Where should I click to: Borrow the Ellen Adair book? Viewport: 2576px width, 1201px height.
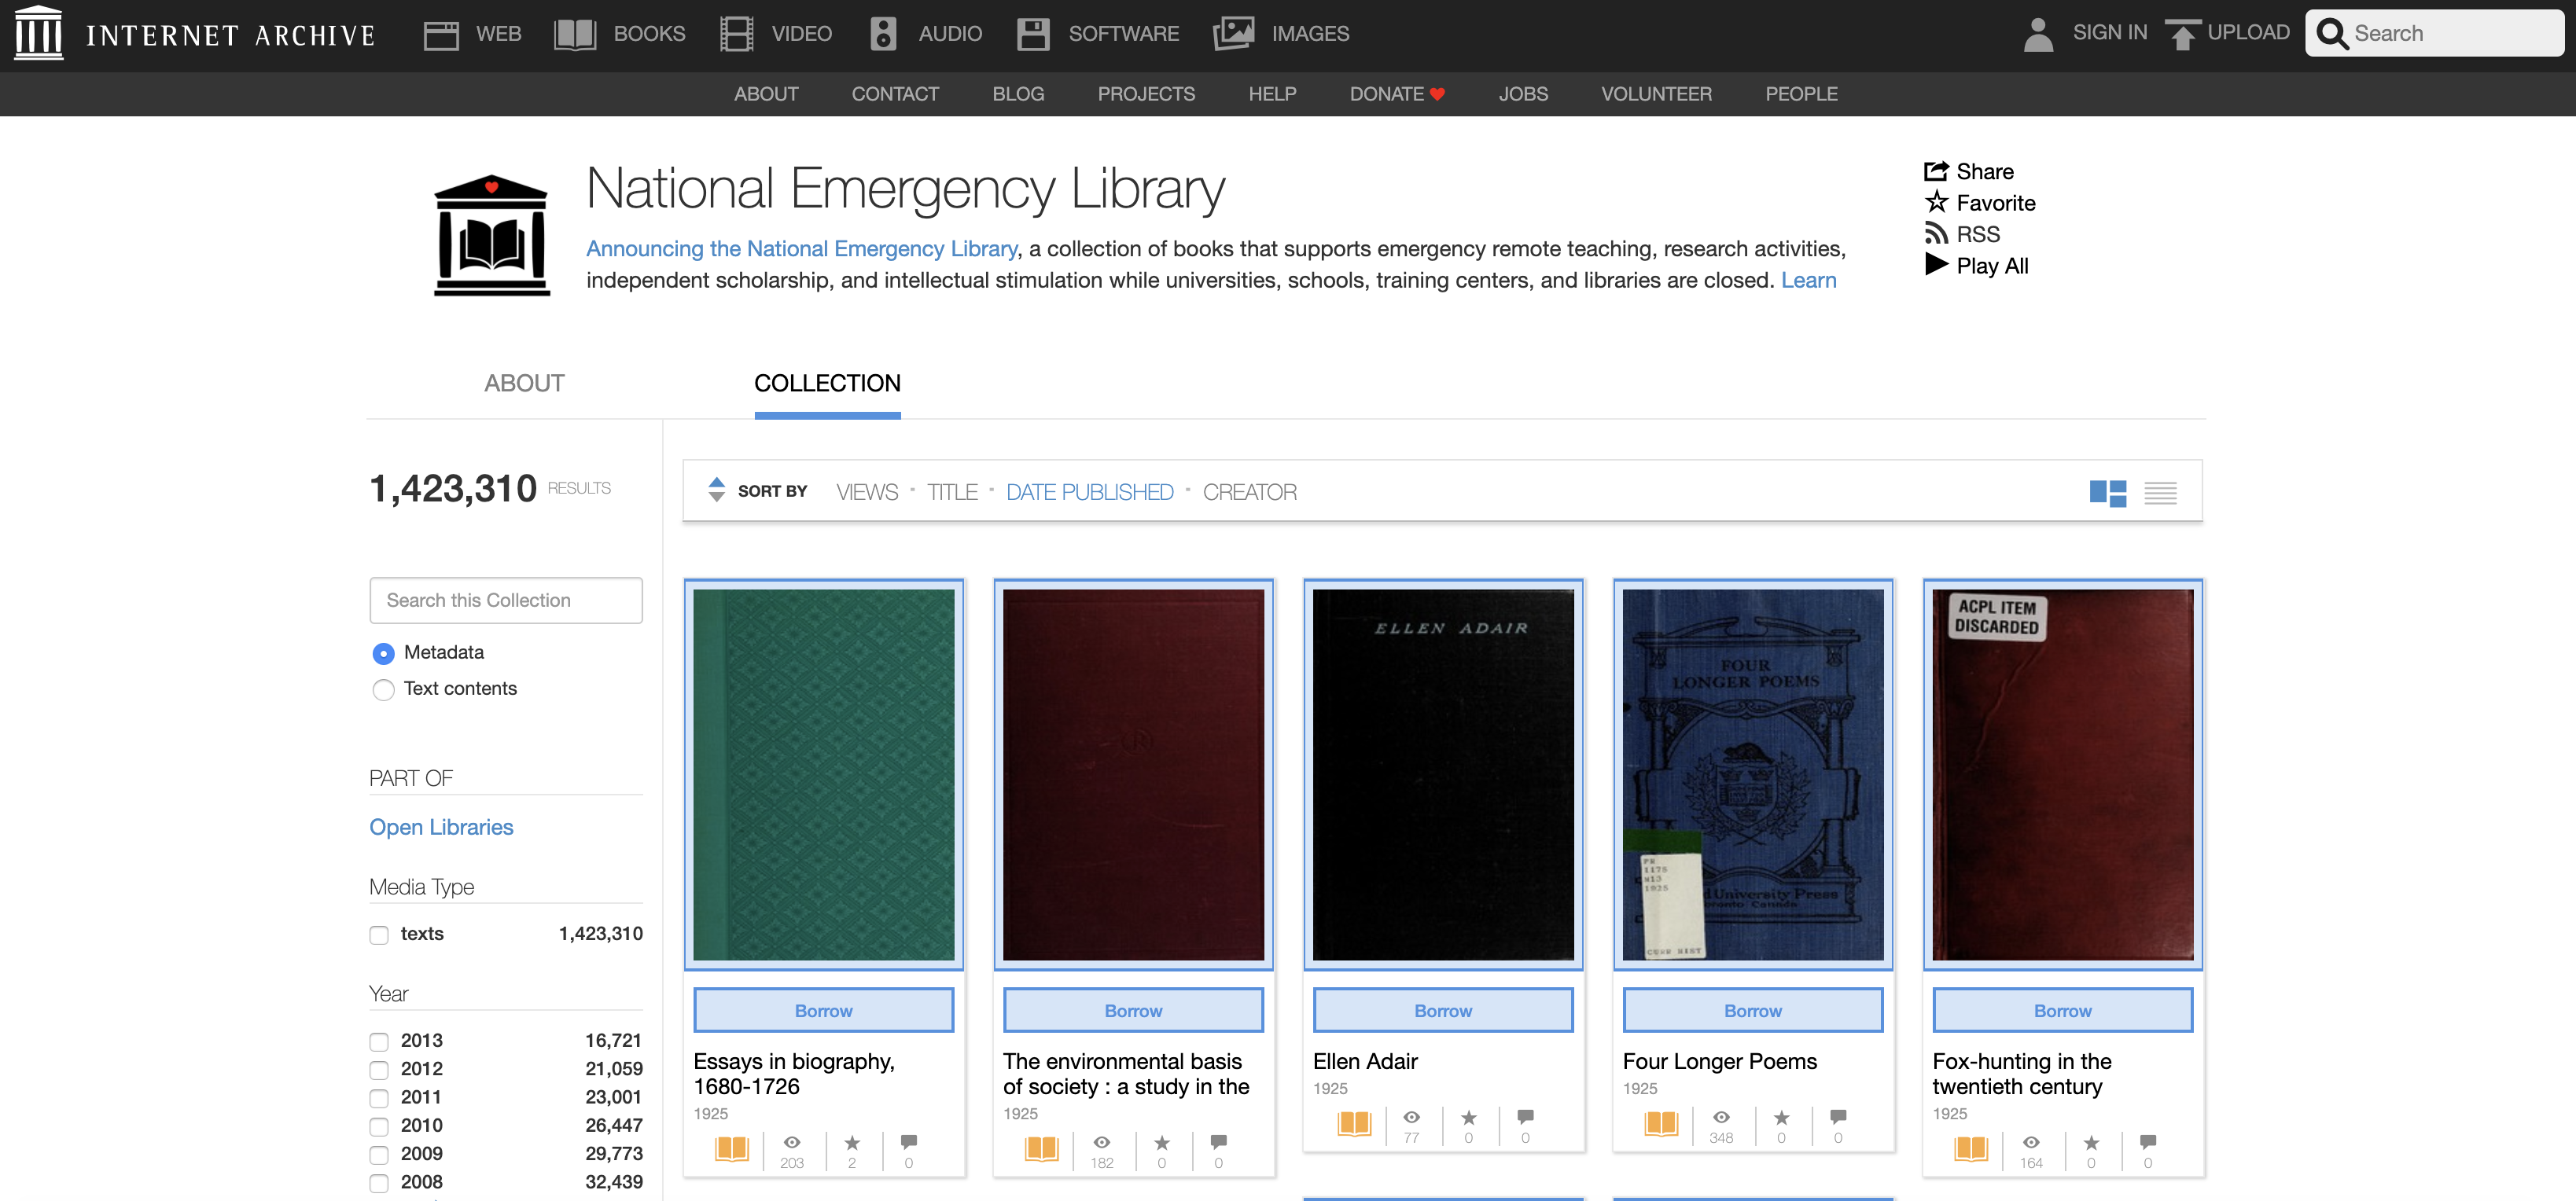[x=1443, y=1009]
